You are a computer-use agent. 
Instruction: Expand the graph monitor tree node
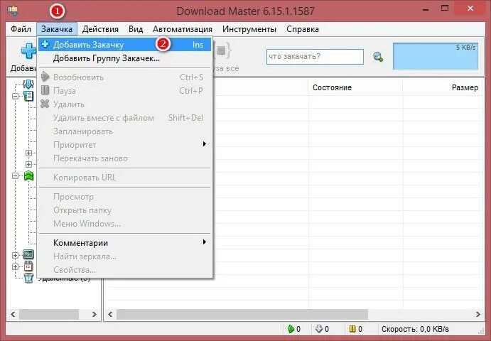16,255
